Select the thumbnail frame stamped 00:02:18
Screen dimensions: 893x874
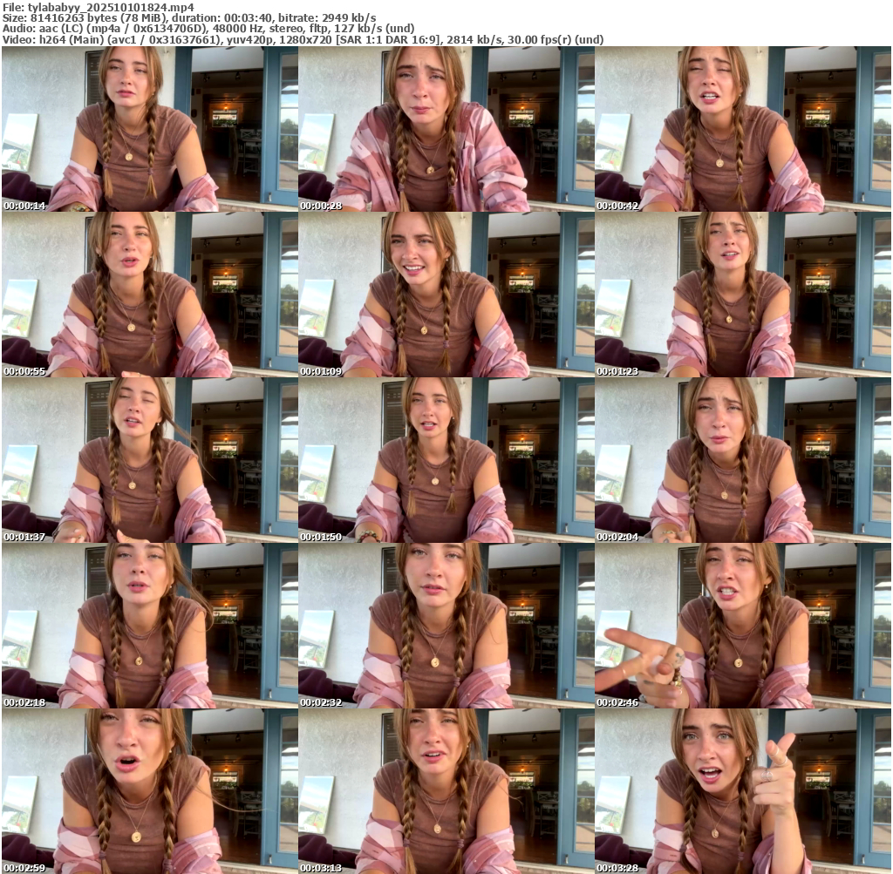[x=150, y=626]
